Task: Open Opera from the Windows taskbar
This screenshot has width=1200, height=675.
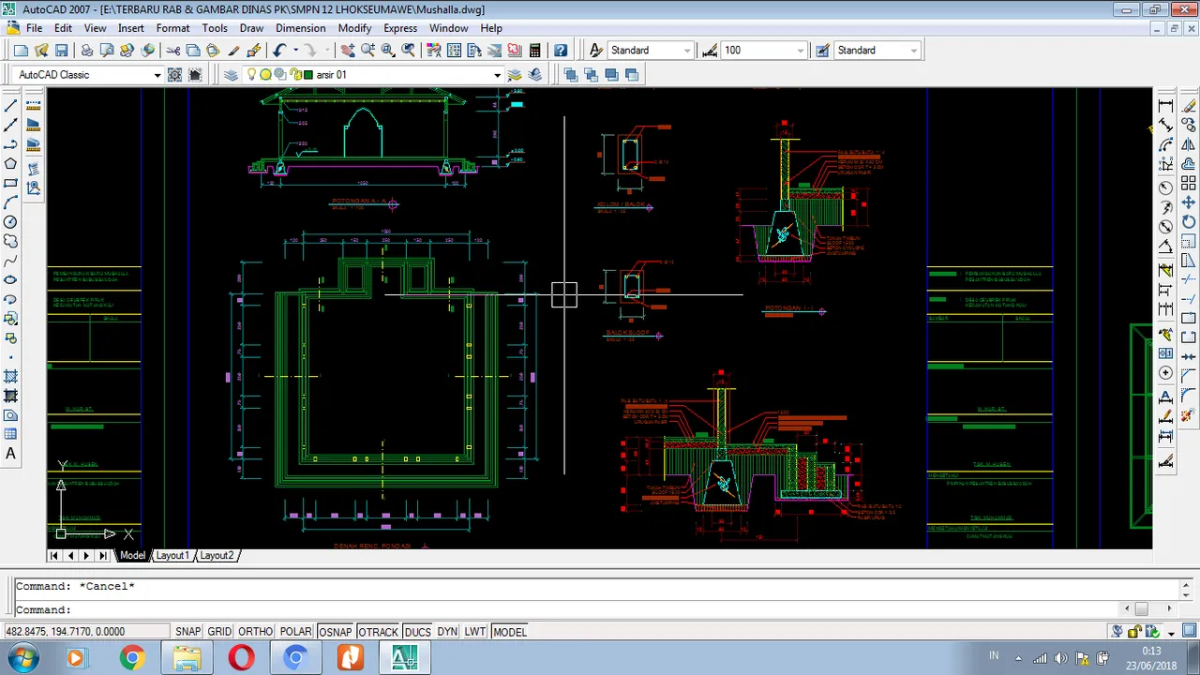Action: pyautogui.click(x=241, y=658)
